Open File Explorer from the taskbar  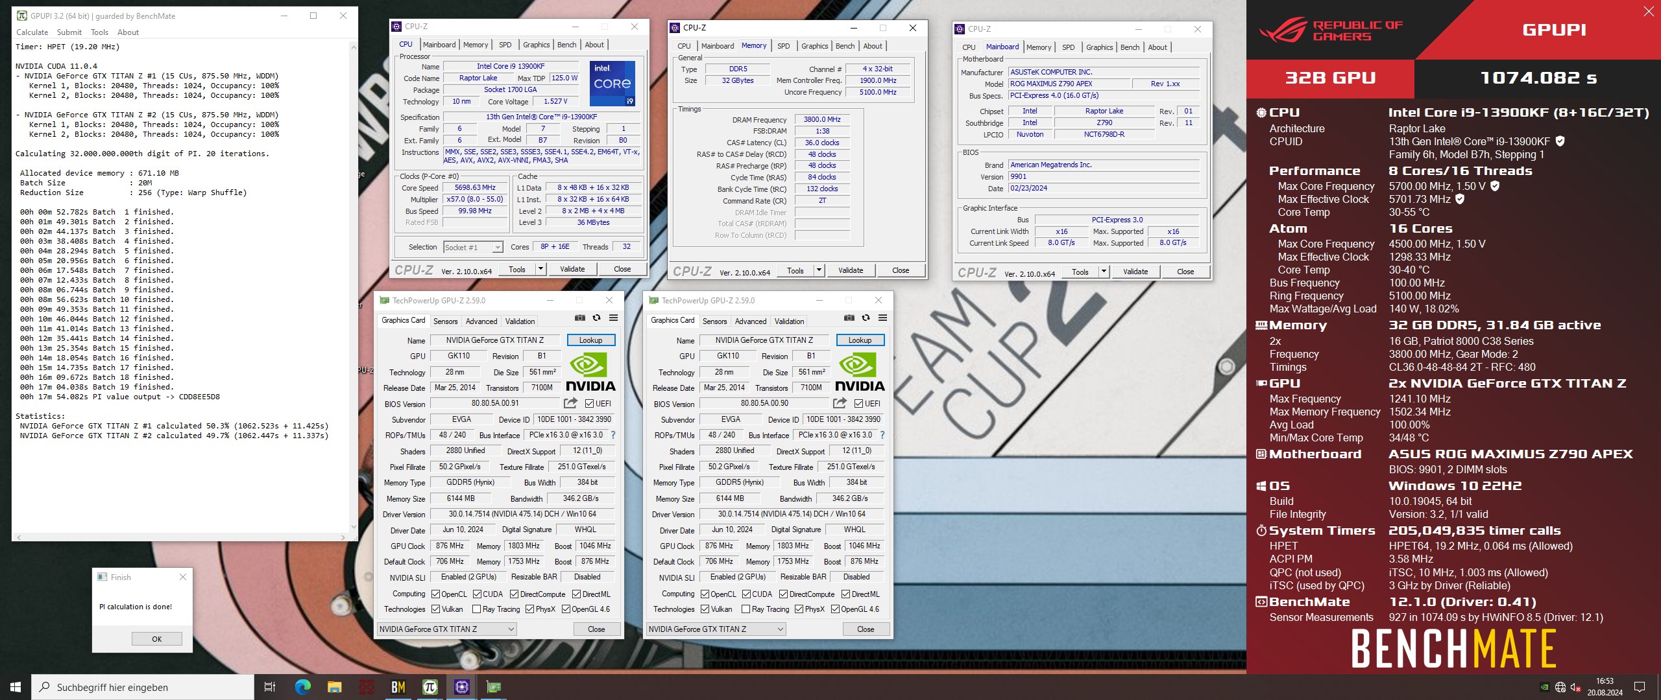[334, 687]
